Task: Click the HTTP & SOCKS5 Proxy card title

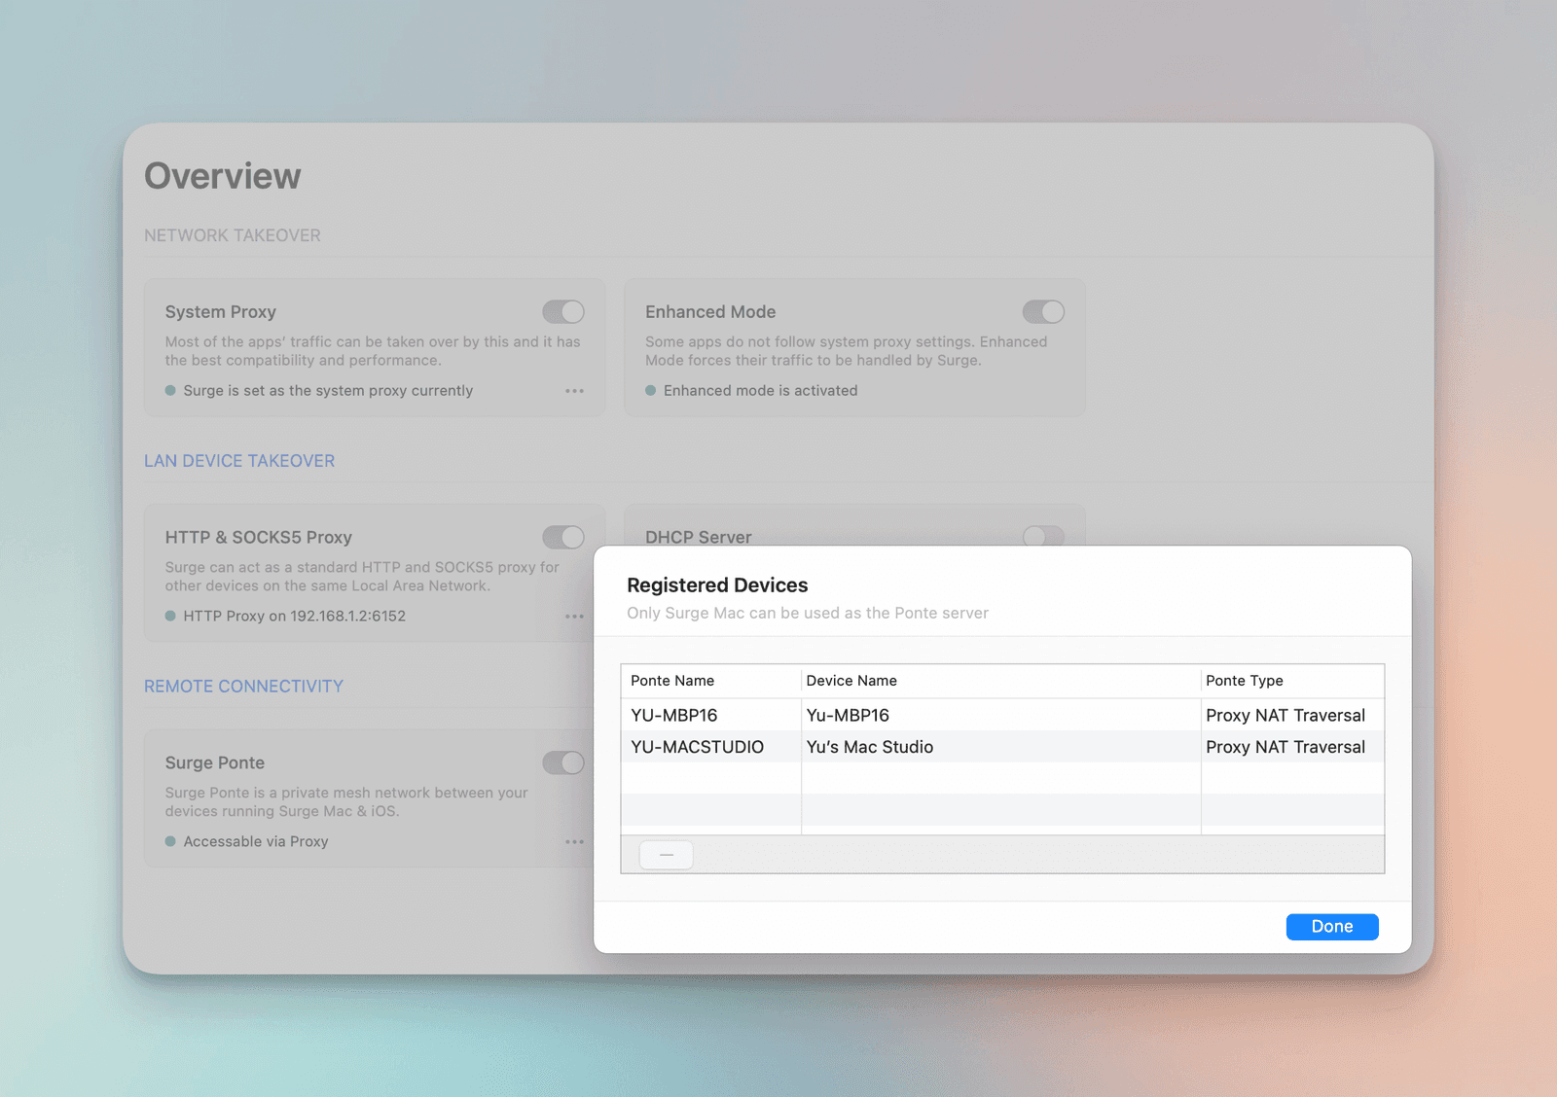Action: [259, 538]
